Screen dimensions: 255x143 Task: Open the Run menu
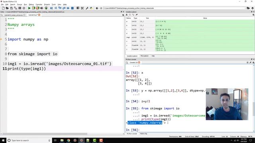[25, 4]
